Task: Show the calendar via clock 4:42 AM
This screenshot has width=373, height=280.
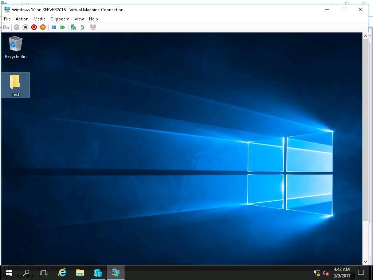Action: point(342,273)
